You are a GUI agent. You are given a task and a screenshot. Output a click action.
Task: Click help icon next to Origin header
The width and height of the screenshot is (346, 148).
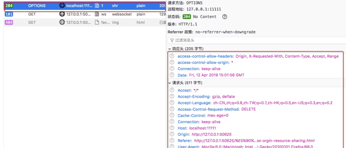click(172, 134)
